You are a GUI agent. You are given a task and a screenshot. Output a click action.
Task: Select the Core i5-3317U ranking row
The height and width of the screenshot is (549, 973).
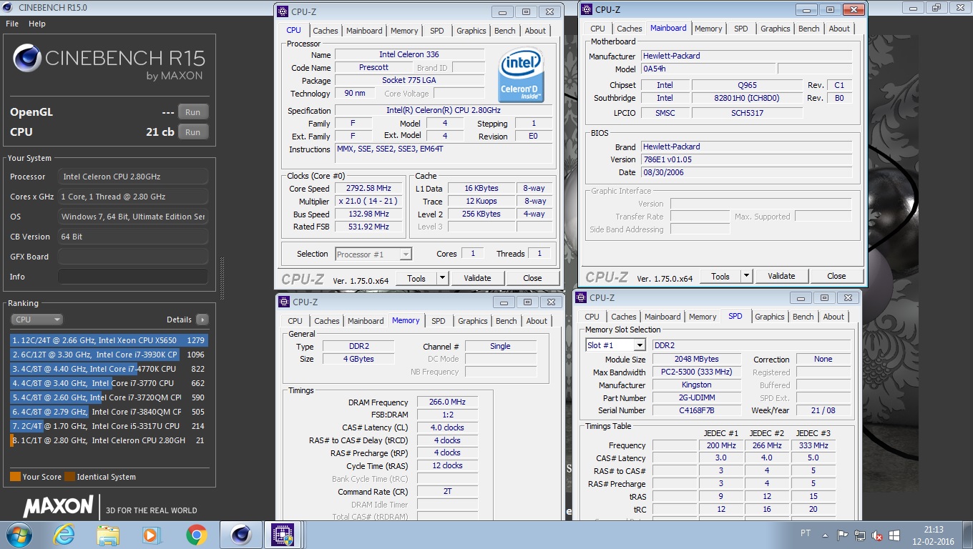click(109, 426)
